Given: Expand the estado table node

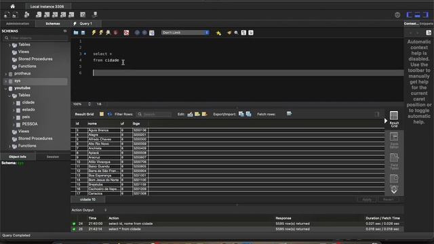Looking at the screenshot, I should (x=14, y=110).
